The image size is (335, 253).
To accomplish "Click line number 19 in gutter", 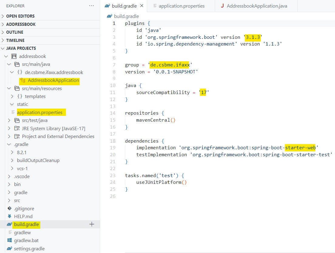I will 113,147.
